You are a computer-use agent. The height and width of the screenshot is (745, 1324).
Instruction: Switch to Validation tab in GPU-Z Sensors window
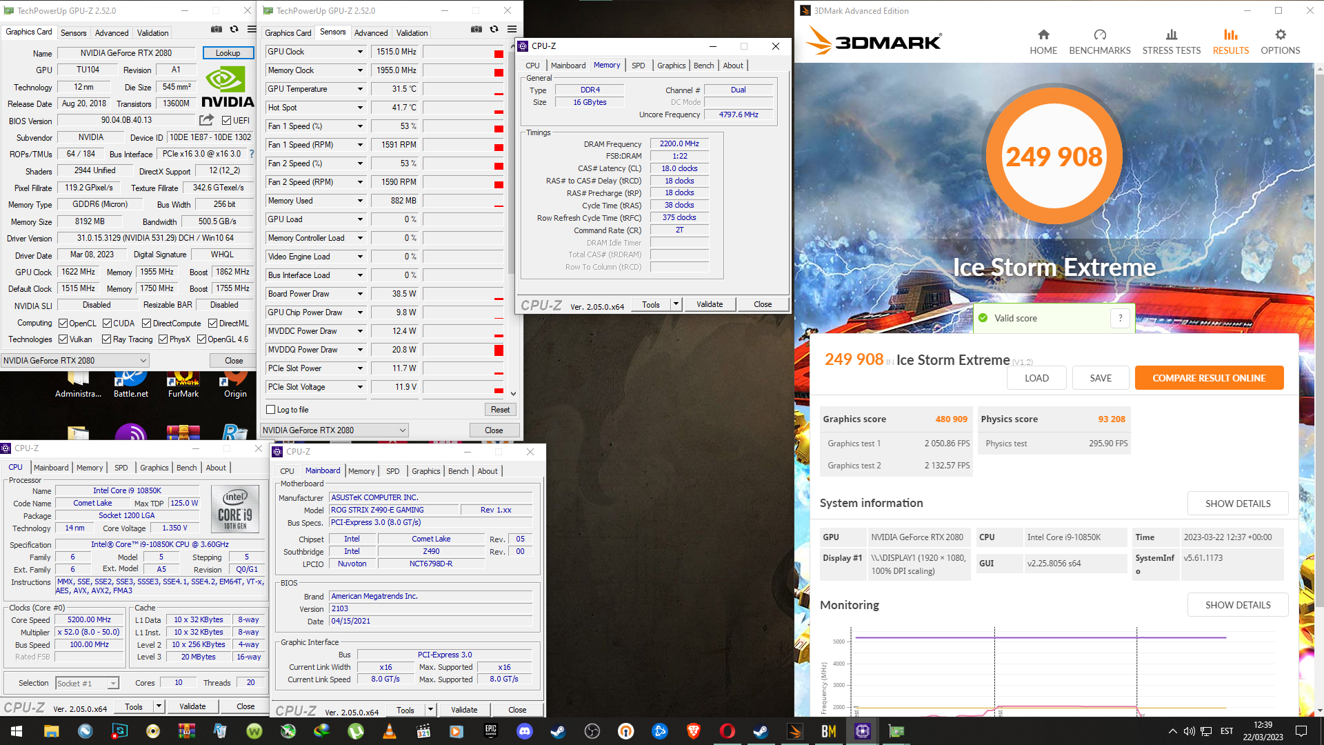412,32
